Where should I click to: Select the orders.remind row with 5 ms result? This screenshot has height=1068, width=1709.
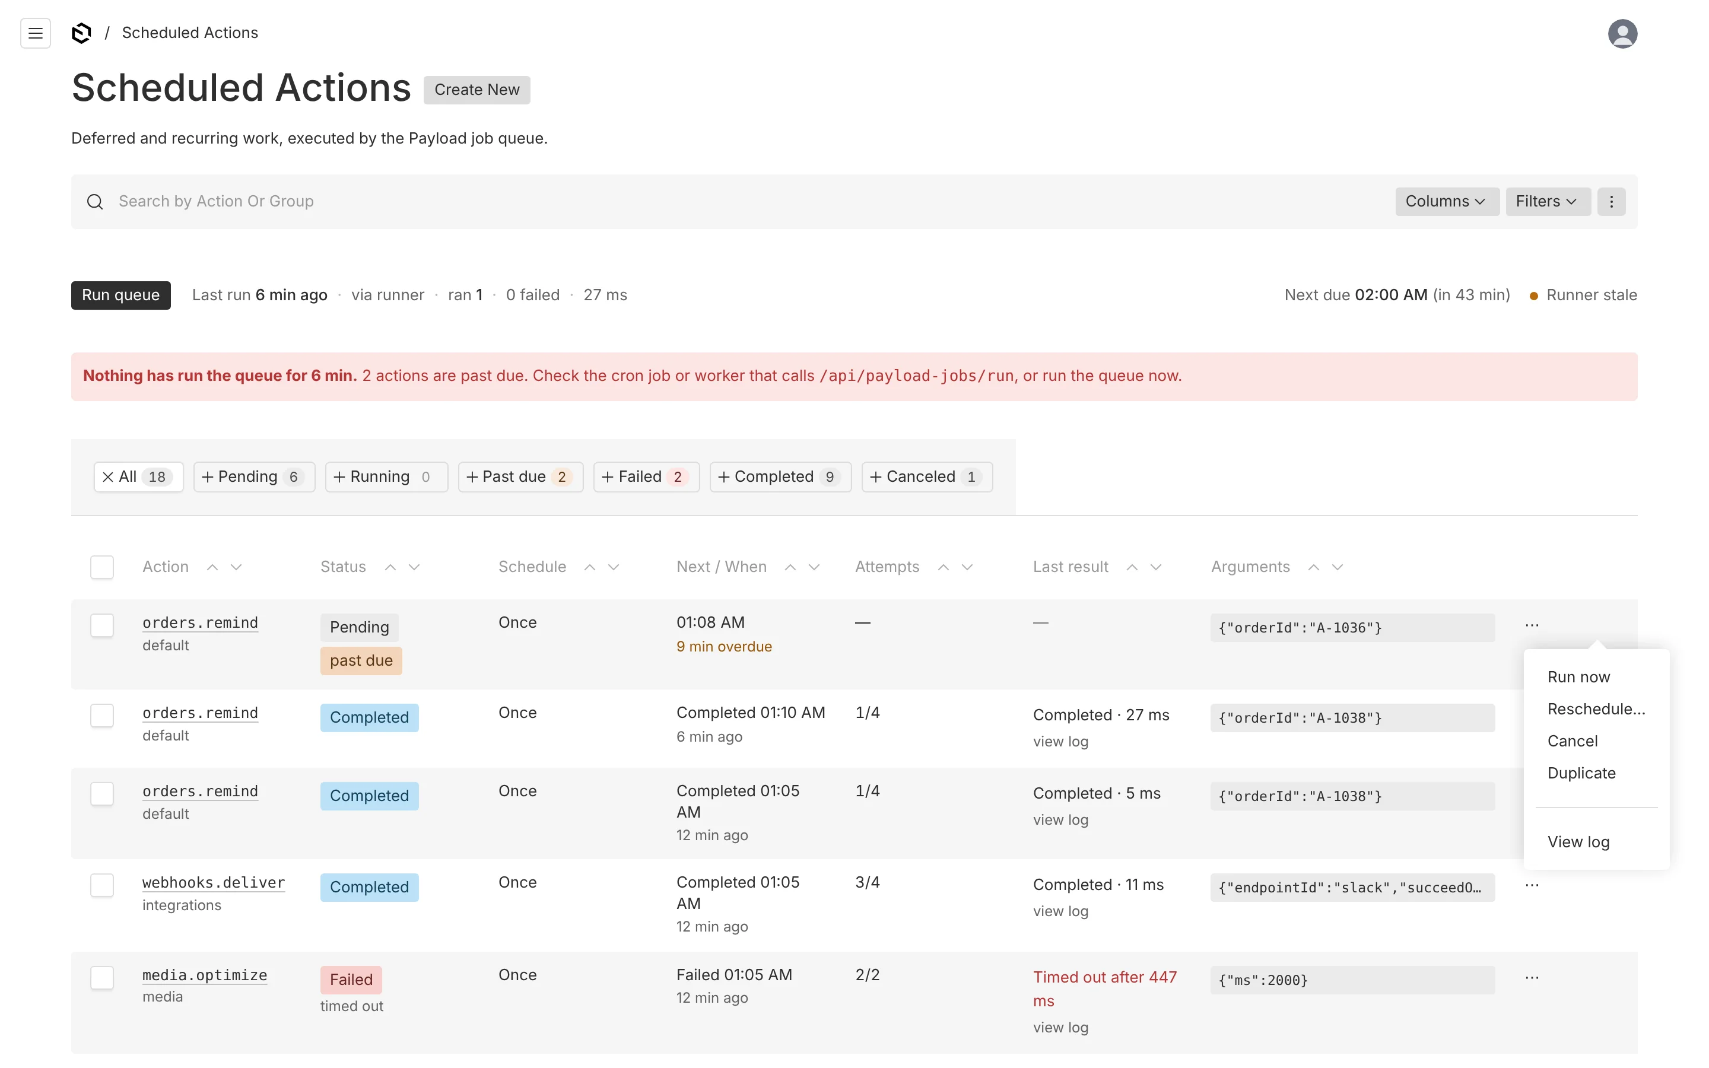click(x=101, y=794)
